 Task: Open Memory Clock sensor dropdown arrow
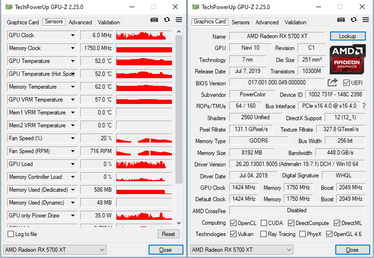(x=73, y=48)
